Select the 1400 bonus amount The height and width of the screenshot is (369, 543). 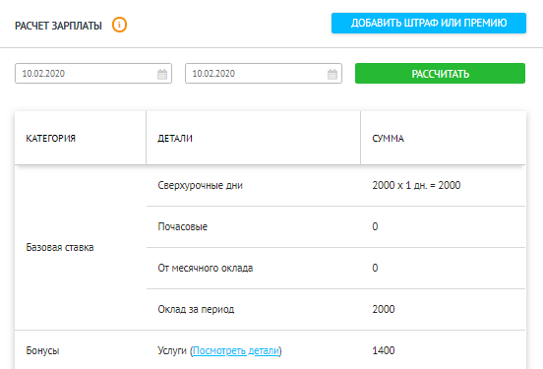(x=384, y=350)
